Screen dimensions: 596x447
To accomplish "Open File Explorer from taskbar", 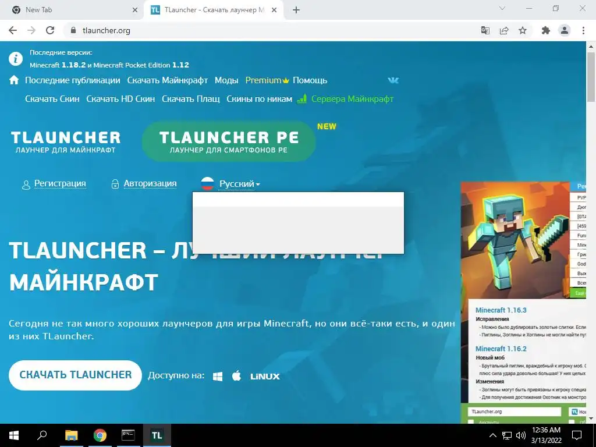I will point(71,435).
